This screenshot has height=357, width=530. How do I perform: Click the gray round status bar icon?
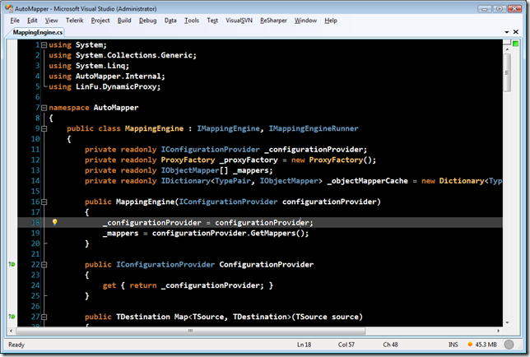(x=509, y=345)
